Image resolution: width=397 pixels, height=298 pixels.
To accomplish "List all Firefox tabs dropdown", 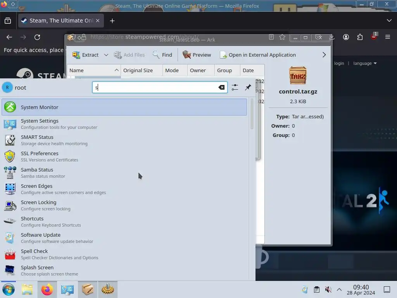I will (x=389, y=21).
